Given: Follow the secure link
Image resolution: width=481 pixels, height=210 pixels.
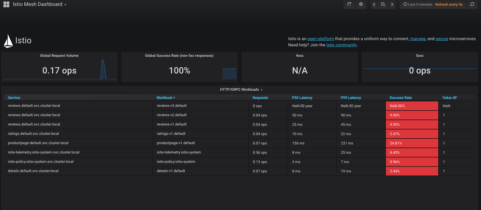Looking at the screenshot, I should tap(442, 39).
